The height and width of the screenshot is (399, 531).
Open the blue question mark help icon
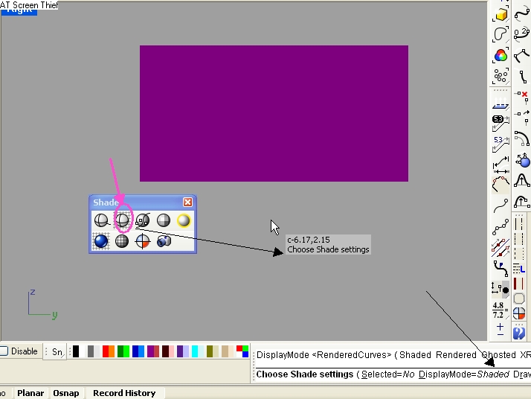click(519, 333)
